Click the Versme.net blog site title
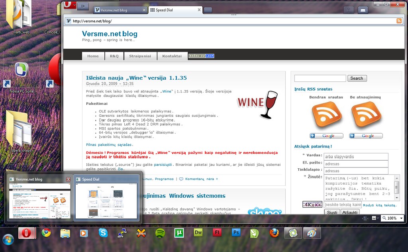 click(x=110, y=34)
